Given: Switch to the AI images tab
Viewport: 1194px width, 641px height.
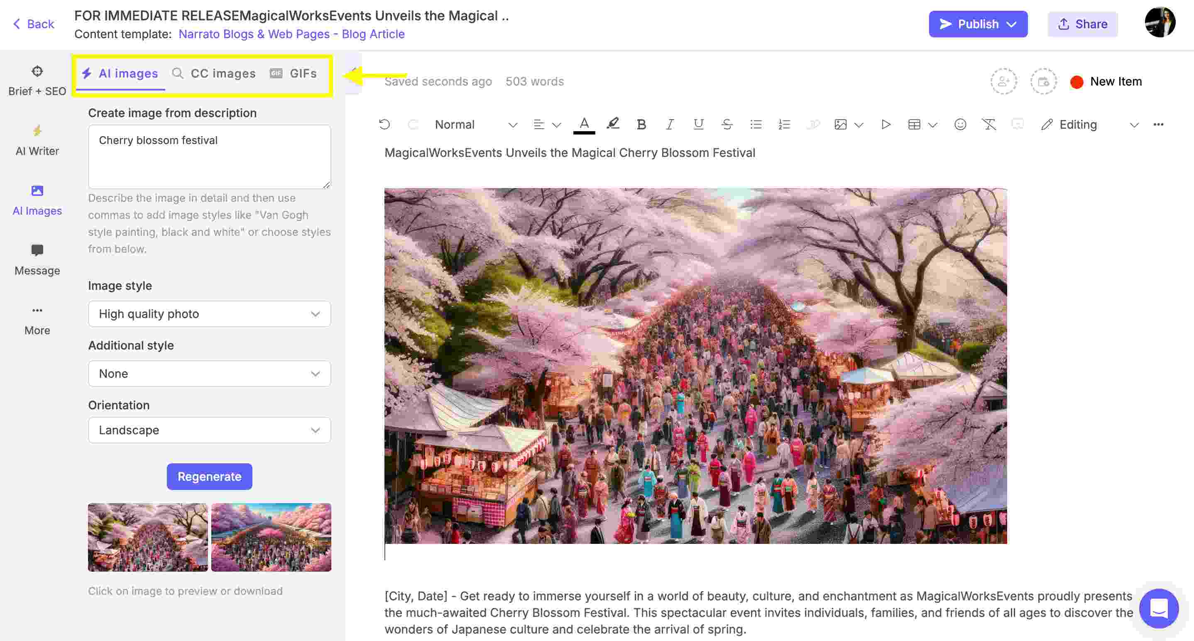Looking at the screenshot, I should pyautogui.click(x=120, y=74).
